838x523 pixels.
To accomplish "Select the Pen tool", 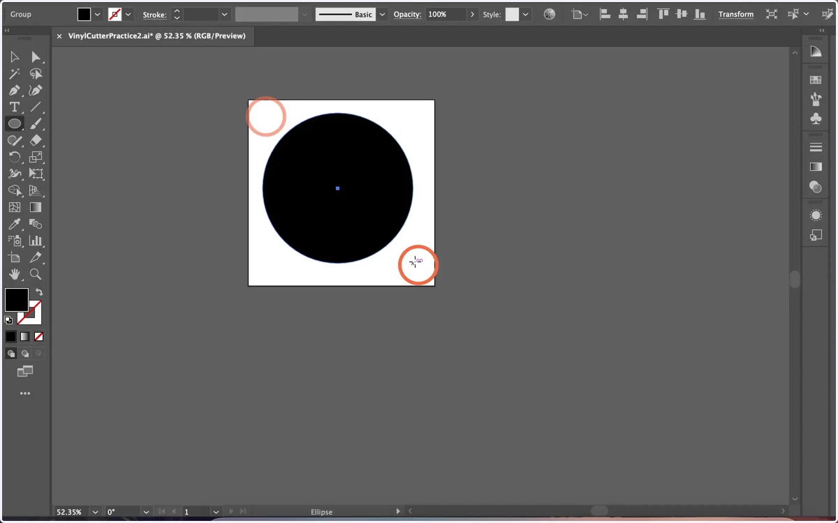I will tap(15, 91).
